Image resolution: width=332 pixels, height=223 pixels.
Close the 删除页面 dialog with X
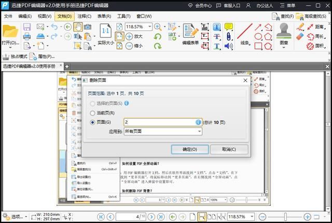click(245, 80)
